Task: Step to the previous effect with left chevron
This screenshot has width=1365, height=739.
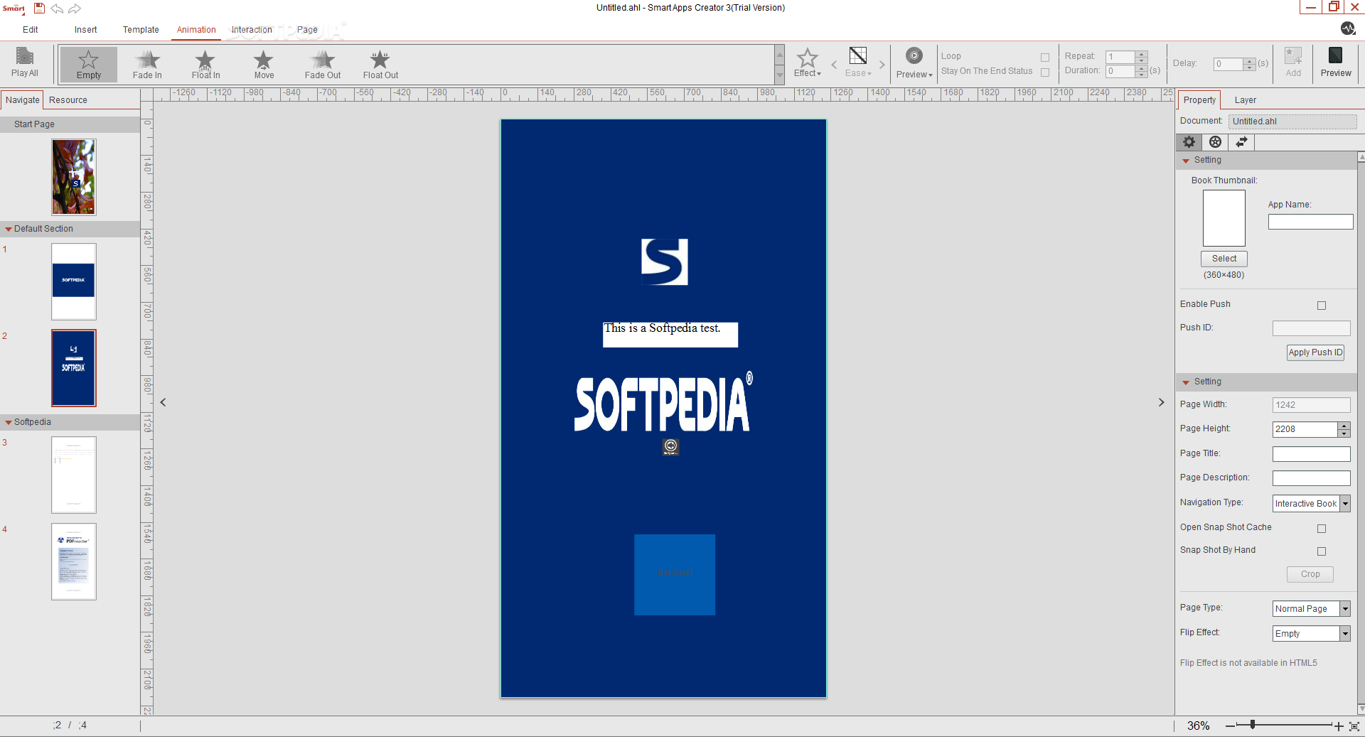Action: [834, 65]
